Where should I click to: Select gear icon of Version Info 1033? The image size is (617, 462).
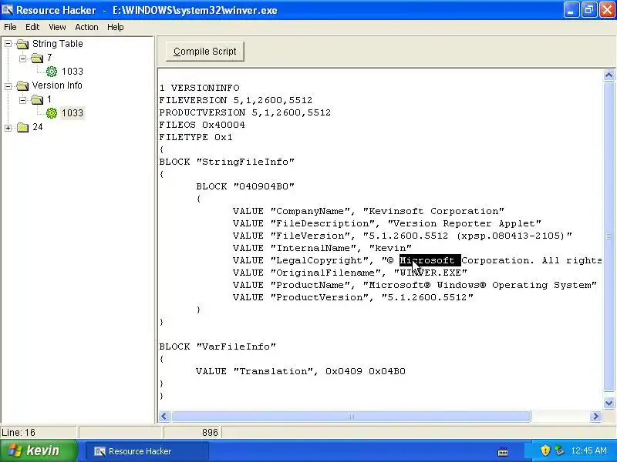(x=52, y=113)
